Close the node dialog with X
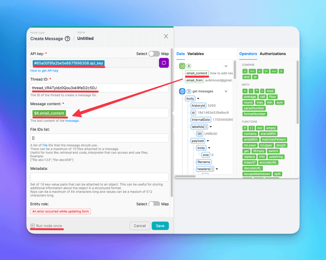Image resolution: width=326 pixels, height=260 pixels. tap(166, 36)
